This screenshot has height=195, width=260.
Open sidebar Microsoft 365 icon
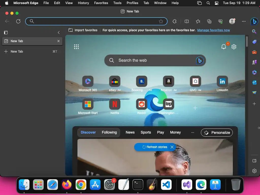tap(254, 72)
